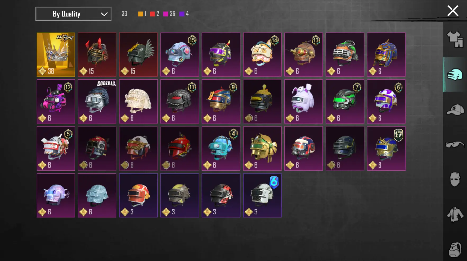Close the inventory with X icon
Viewport: 467px width, 261px height.
tap(453, 11)
